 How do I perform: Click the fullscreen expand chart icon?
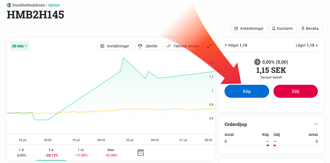[209, 46]
